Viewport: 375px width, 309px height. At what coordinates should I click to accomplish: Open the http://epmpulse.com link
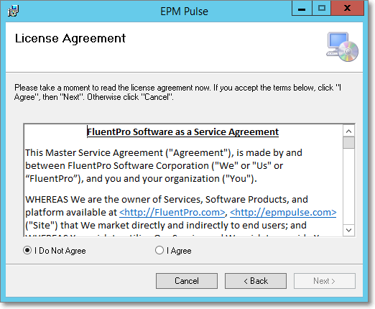tap(283, 213)
